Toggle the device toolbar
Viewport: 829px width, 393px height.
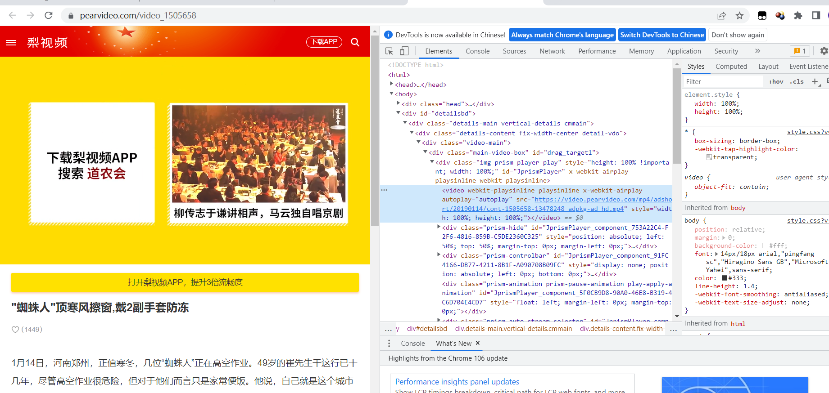(x=404, y=51)
